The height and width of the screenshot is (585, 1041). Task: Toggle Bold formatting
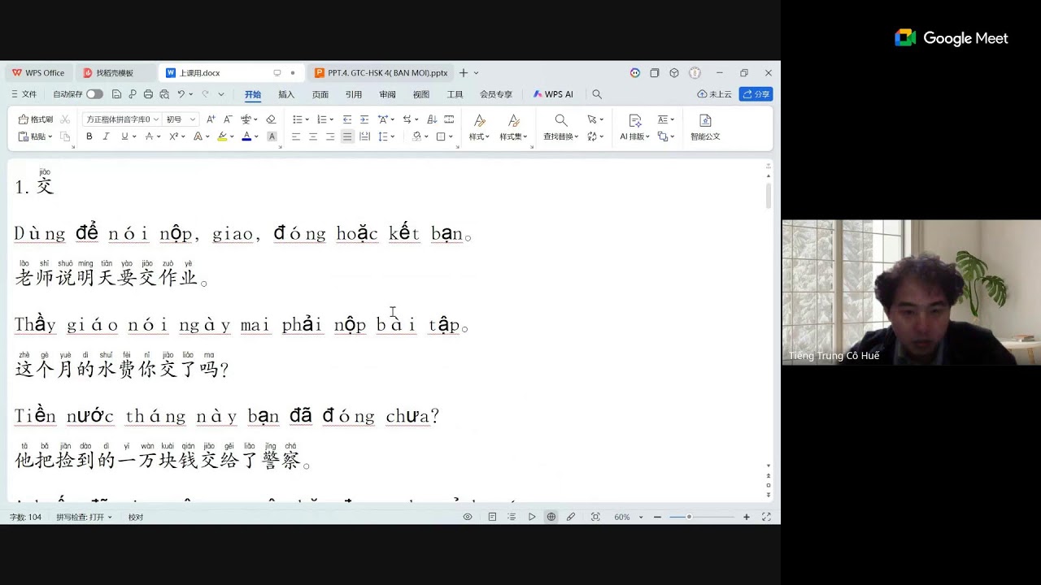[89, 136]
